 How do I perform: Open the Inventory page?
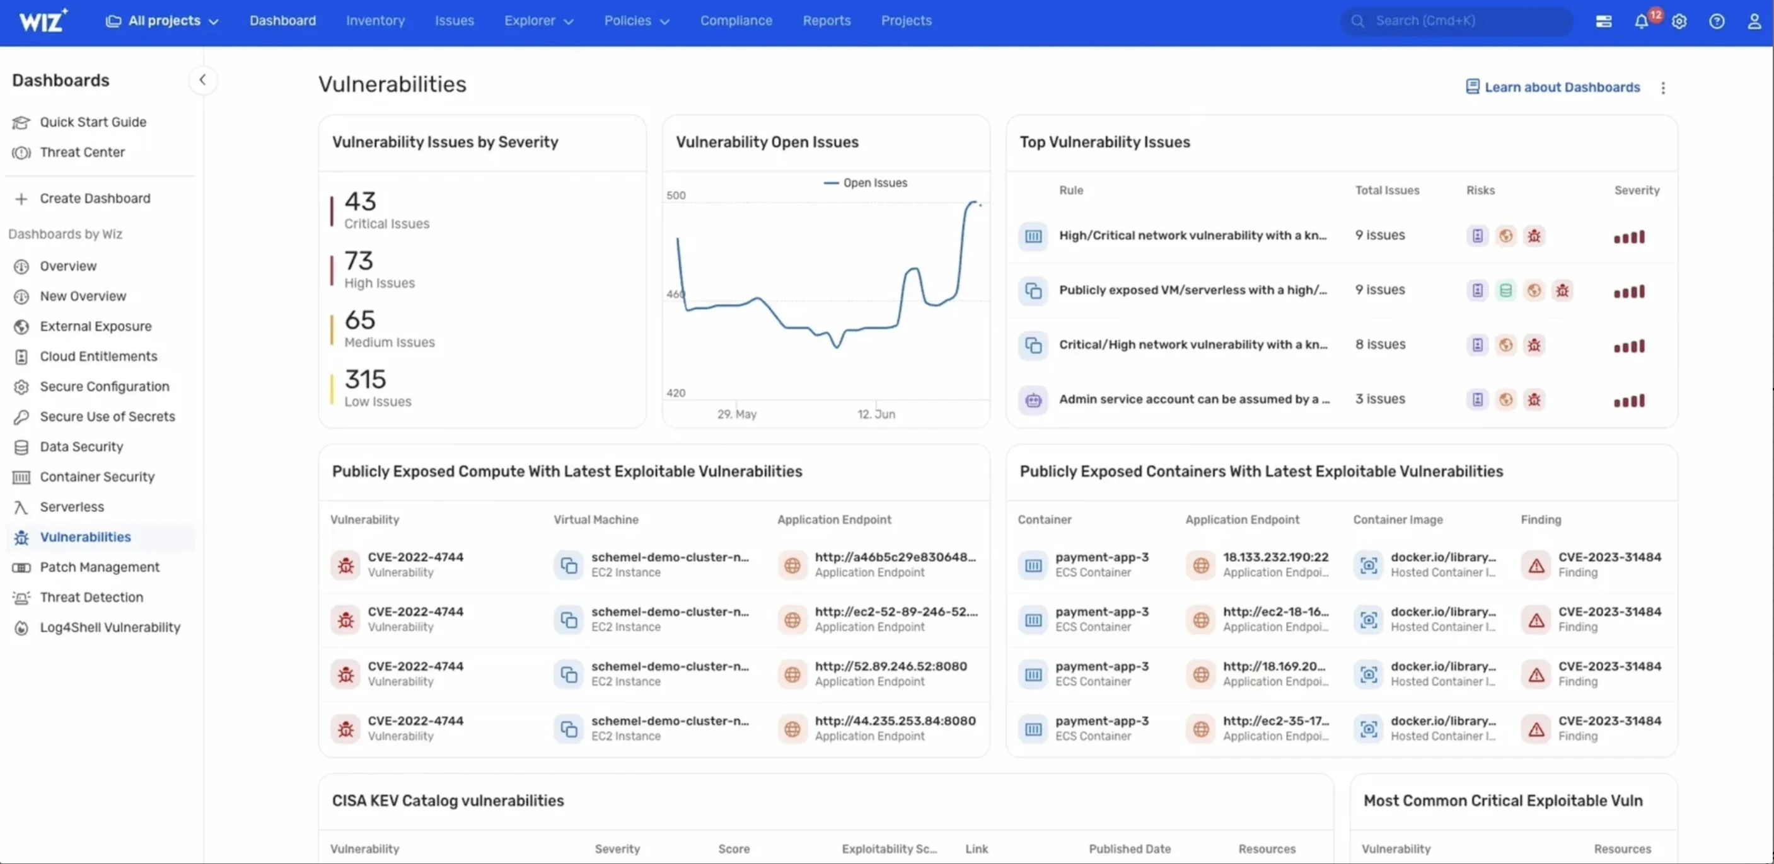[375, 21]
